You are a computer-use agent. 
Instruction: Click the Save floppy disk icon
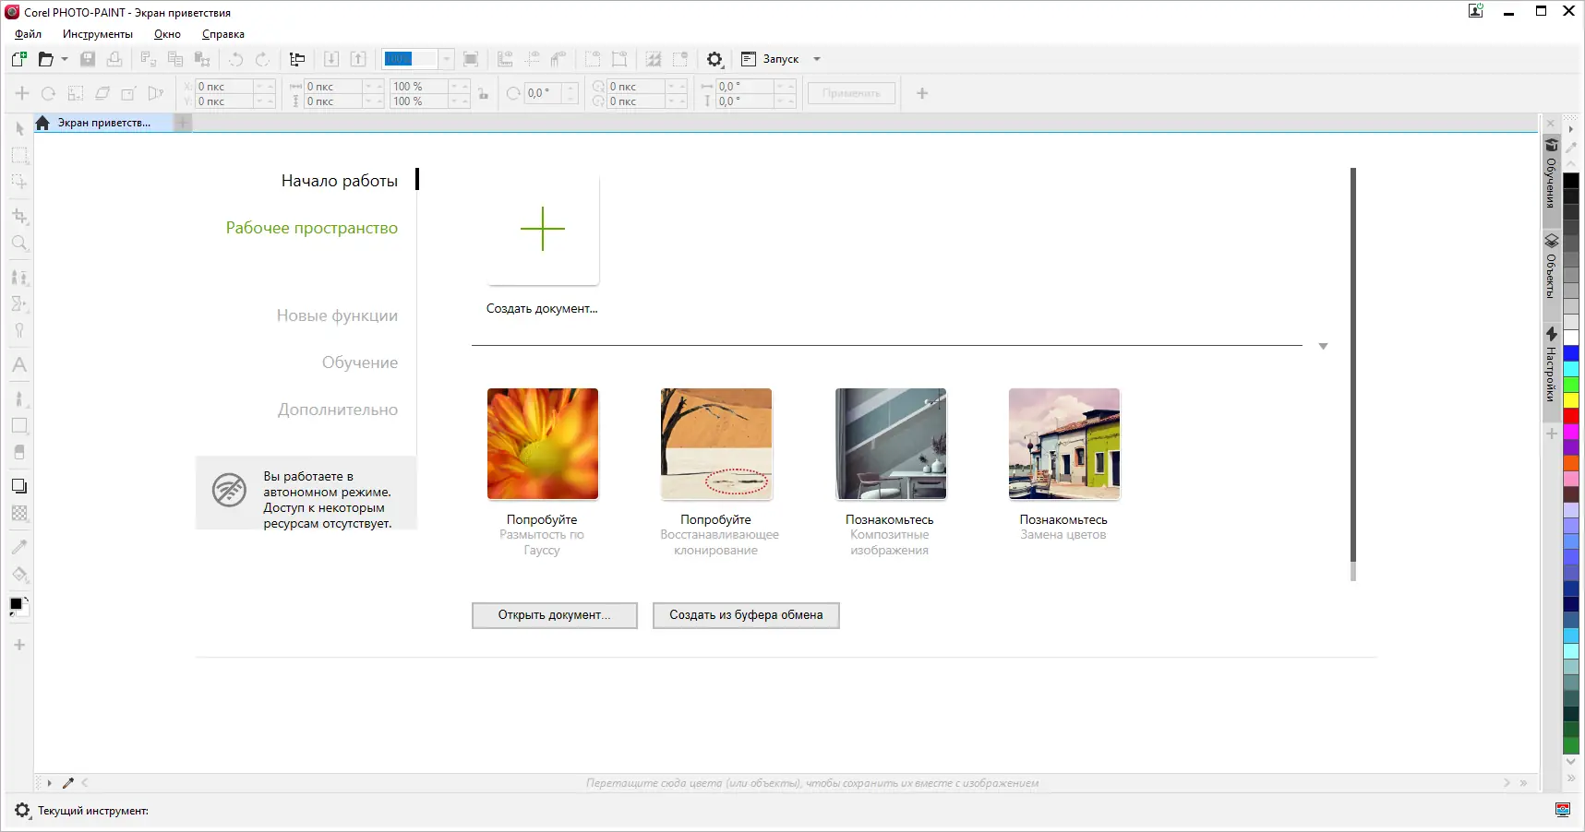click(88, 59)
